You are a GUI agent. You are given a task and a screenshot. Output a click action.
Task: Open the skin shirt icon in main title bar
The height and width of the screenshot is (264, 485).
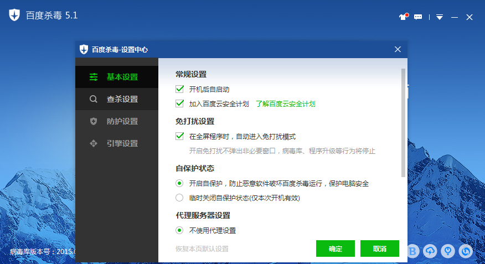pos(404,17)
